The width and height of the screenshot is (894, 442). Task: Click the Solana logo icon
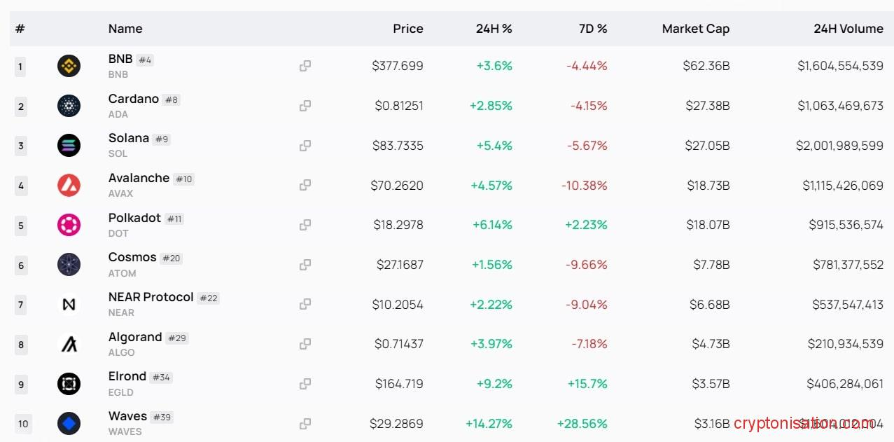pyautogui.click(x=69, y=146)
